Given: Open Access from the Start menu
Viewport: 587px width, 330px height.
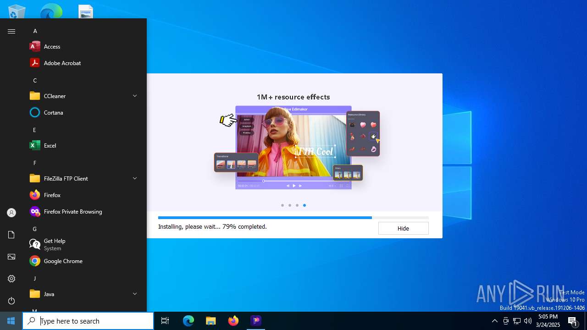Looking at the screenshot, I should click(83, 46).
